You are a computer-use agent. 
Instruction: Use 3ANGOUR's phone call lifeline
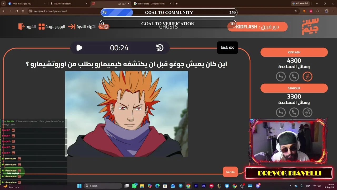tap(294, 112)
